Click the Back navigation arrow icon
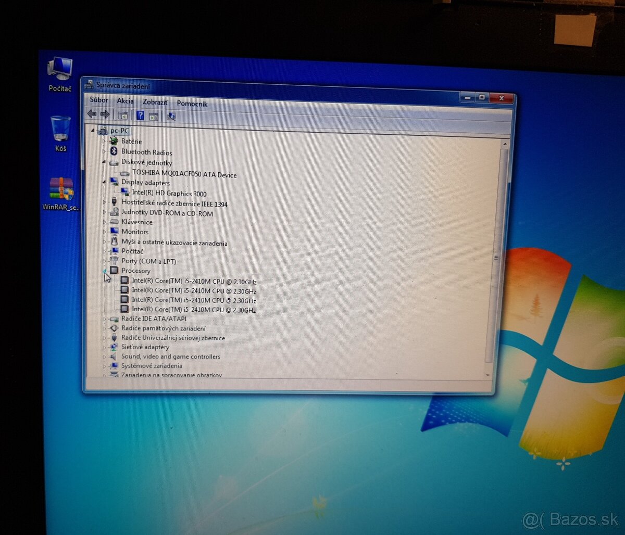 (x=93, y=113)
